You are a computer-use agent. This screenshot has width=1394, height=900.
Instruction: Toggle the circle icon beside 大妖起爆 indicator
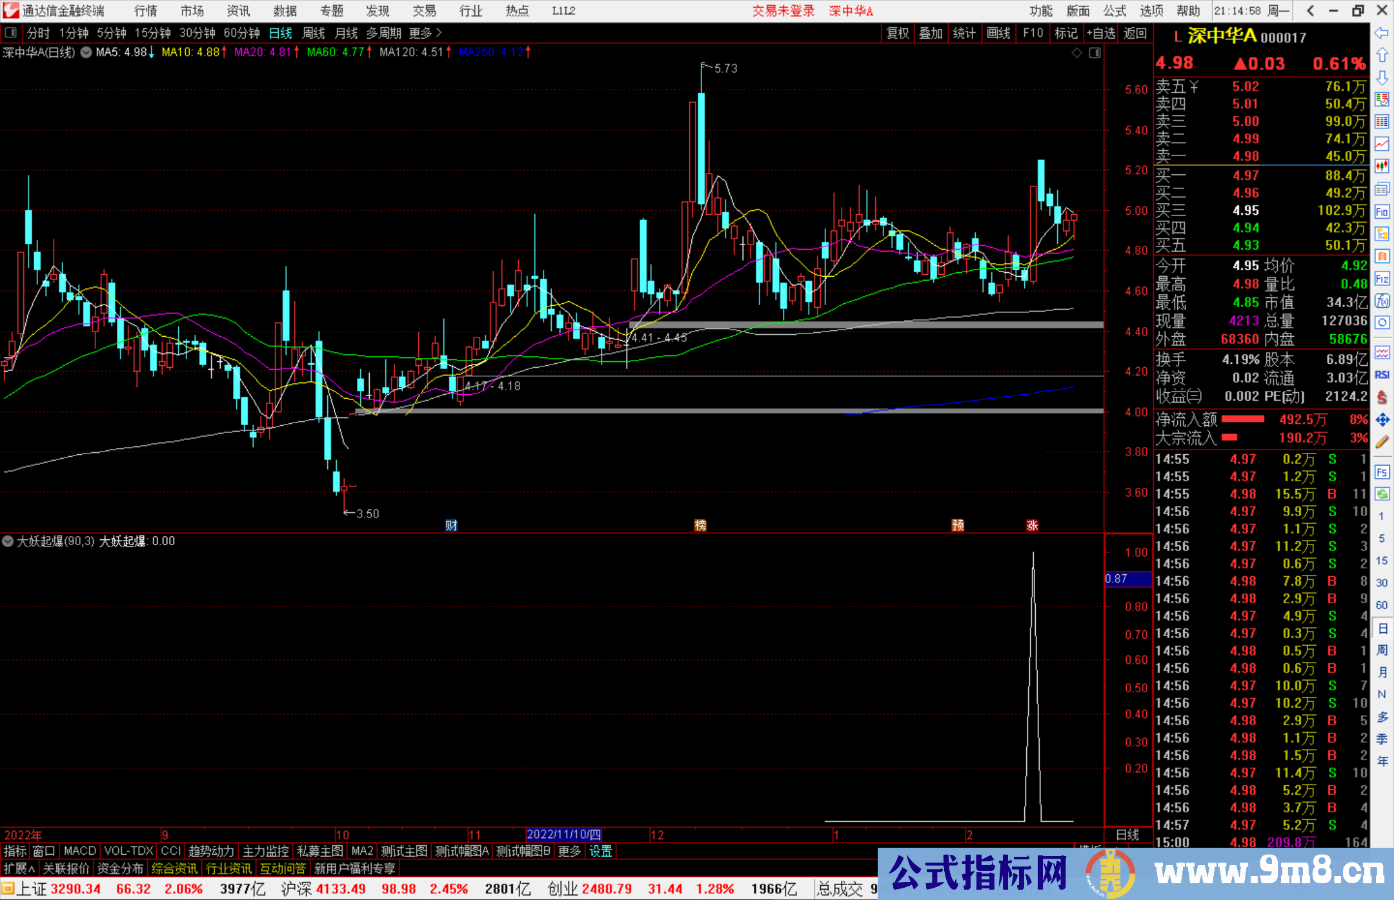pyautogui.click(x=8, y=541)
